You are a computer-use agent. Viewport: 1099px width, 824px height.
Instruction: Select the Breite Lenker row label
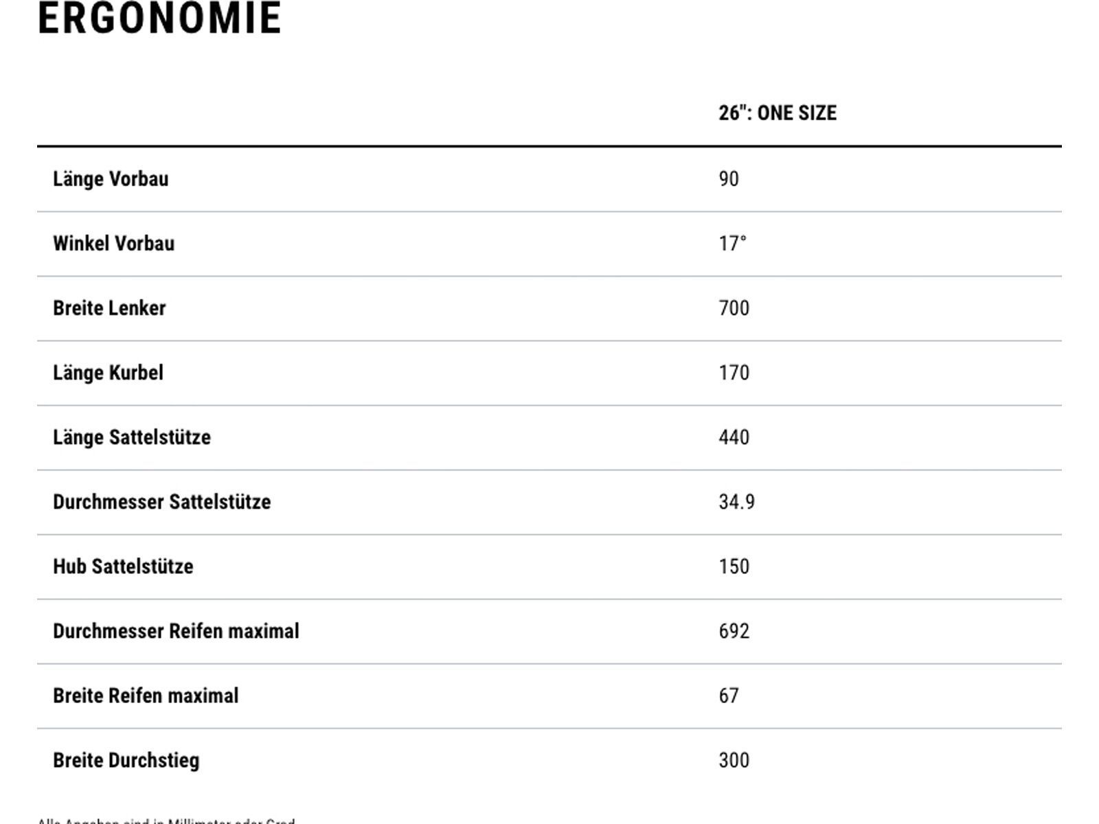pos(109,308)
